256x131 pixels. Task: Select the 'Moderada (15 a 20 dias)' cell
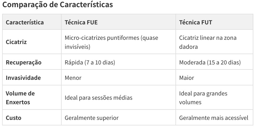coord(210,63)
